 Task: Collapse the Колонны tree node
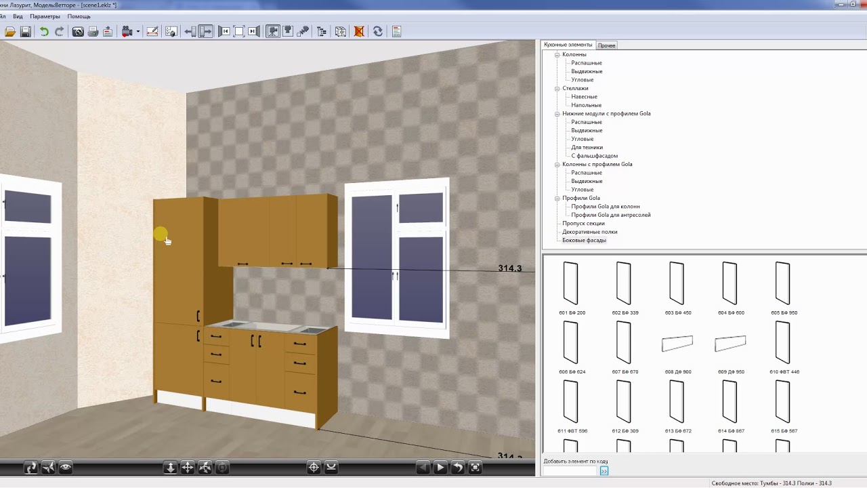(557, 54)
